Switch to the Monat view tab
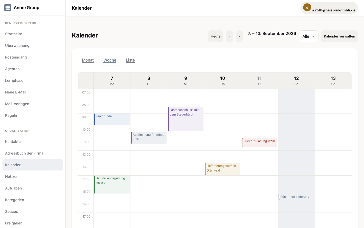Viewport: 364px width, 228px height. pos(88,60)
